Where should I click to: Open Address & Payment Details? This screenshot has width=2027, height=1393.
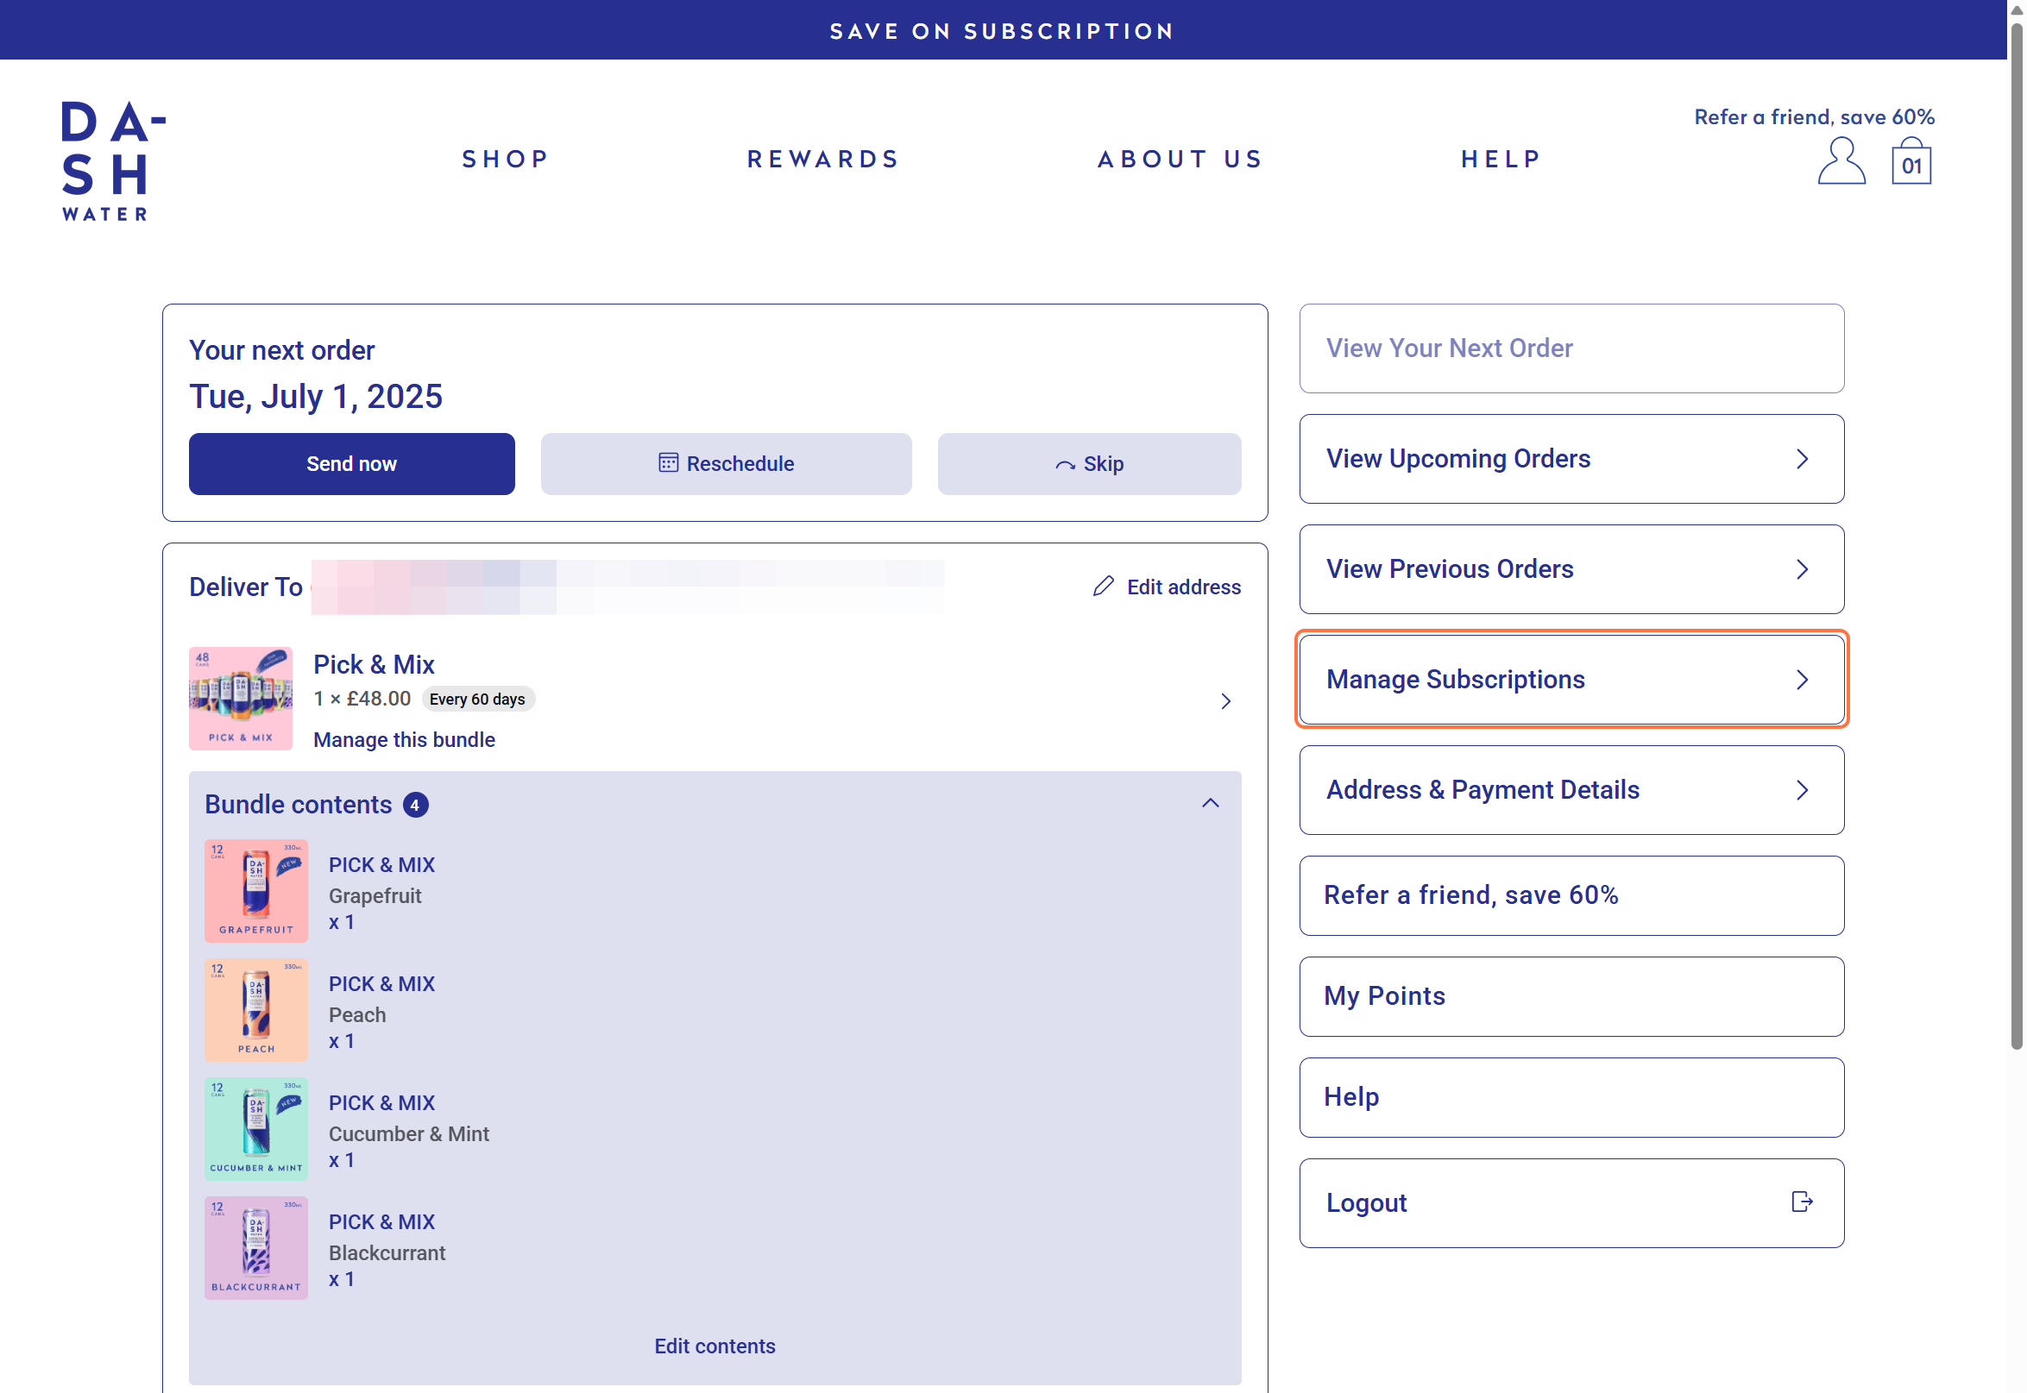click(1571, 790)
